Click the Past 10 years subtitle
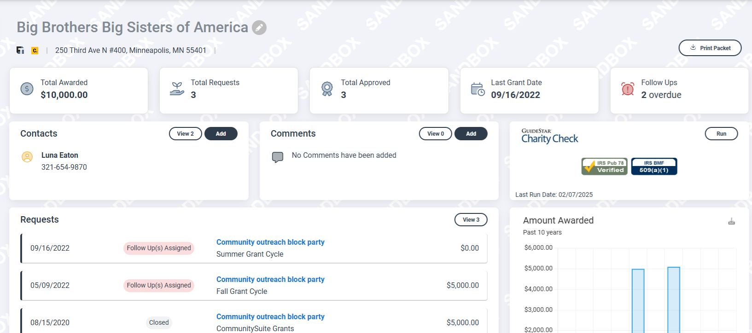Screen dimensions: 752x333 [542, 232]
